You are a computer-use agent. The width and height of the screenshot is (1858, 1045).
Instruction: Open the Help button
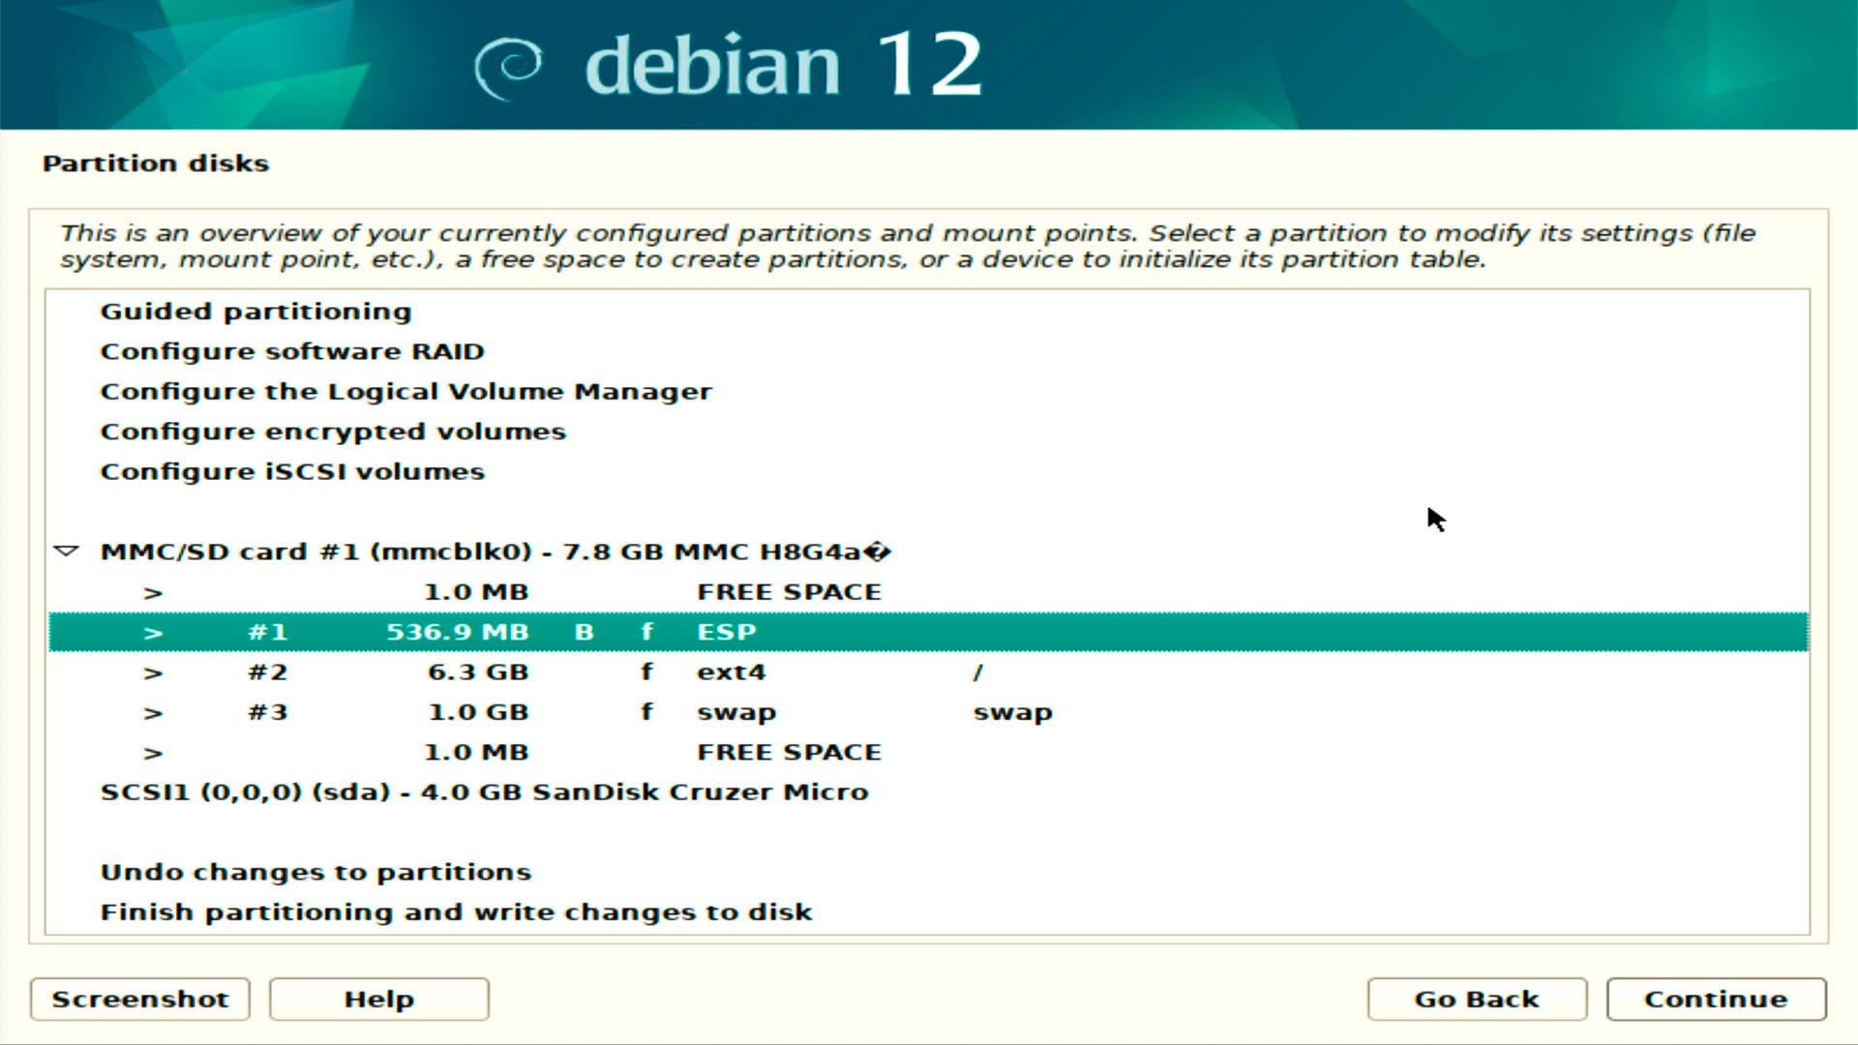click(x=379, y=999)
